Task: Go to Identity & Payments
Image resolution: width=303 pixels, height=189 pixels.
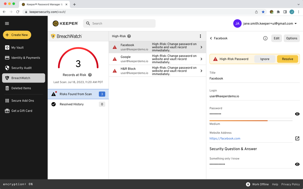Action: point(24,58)
